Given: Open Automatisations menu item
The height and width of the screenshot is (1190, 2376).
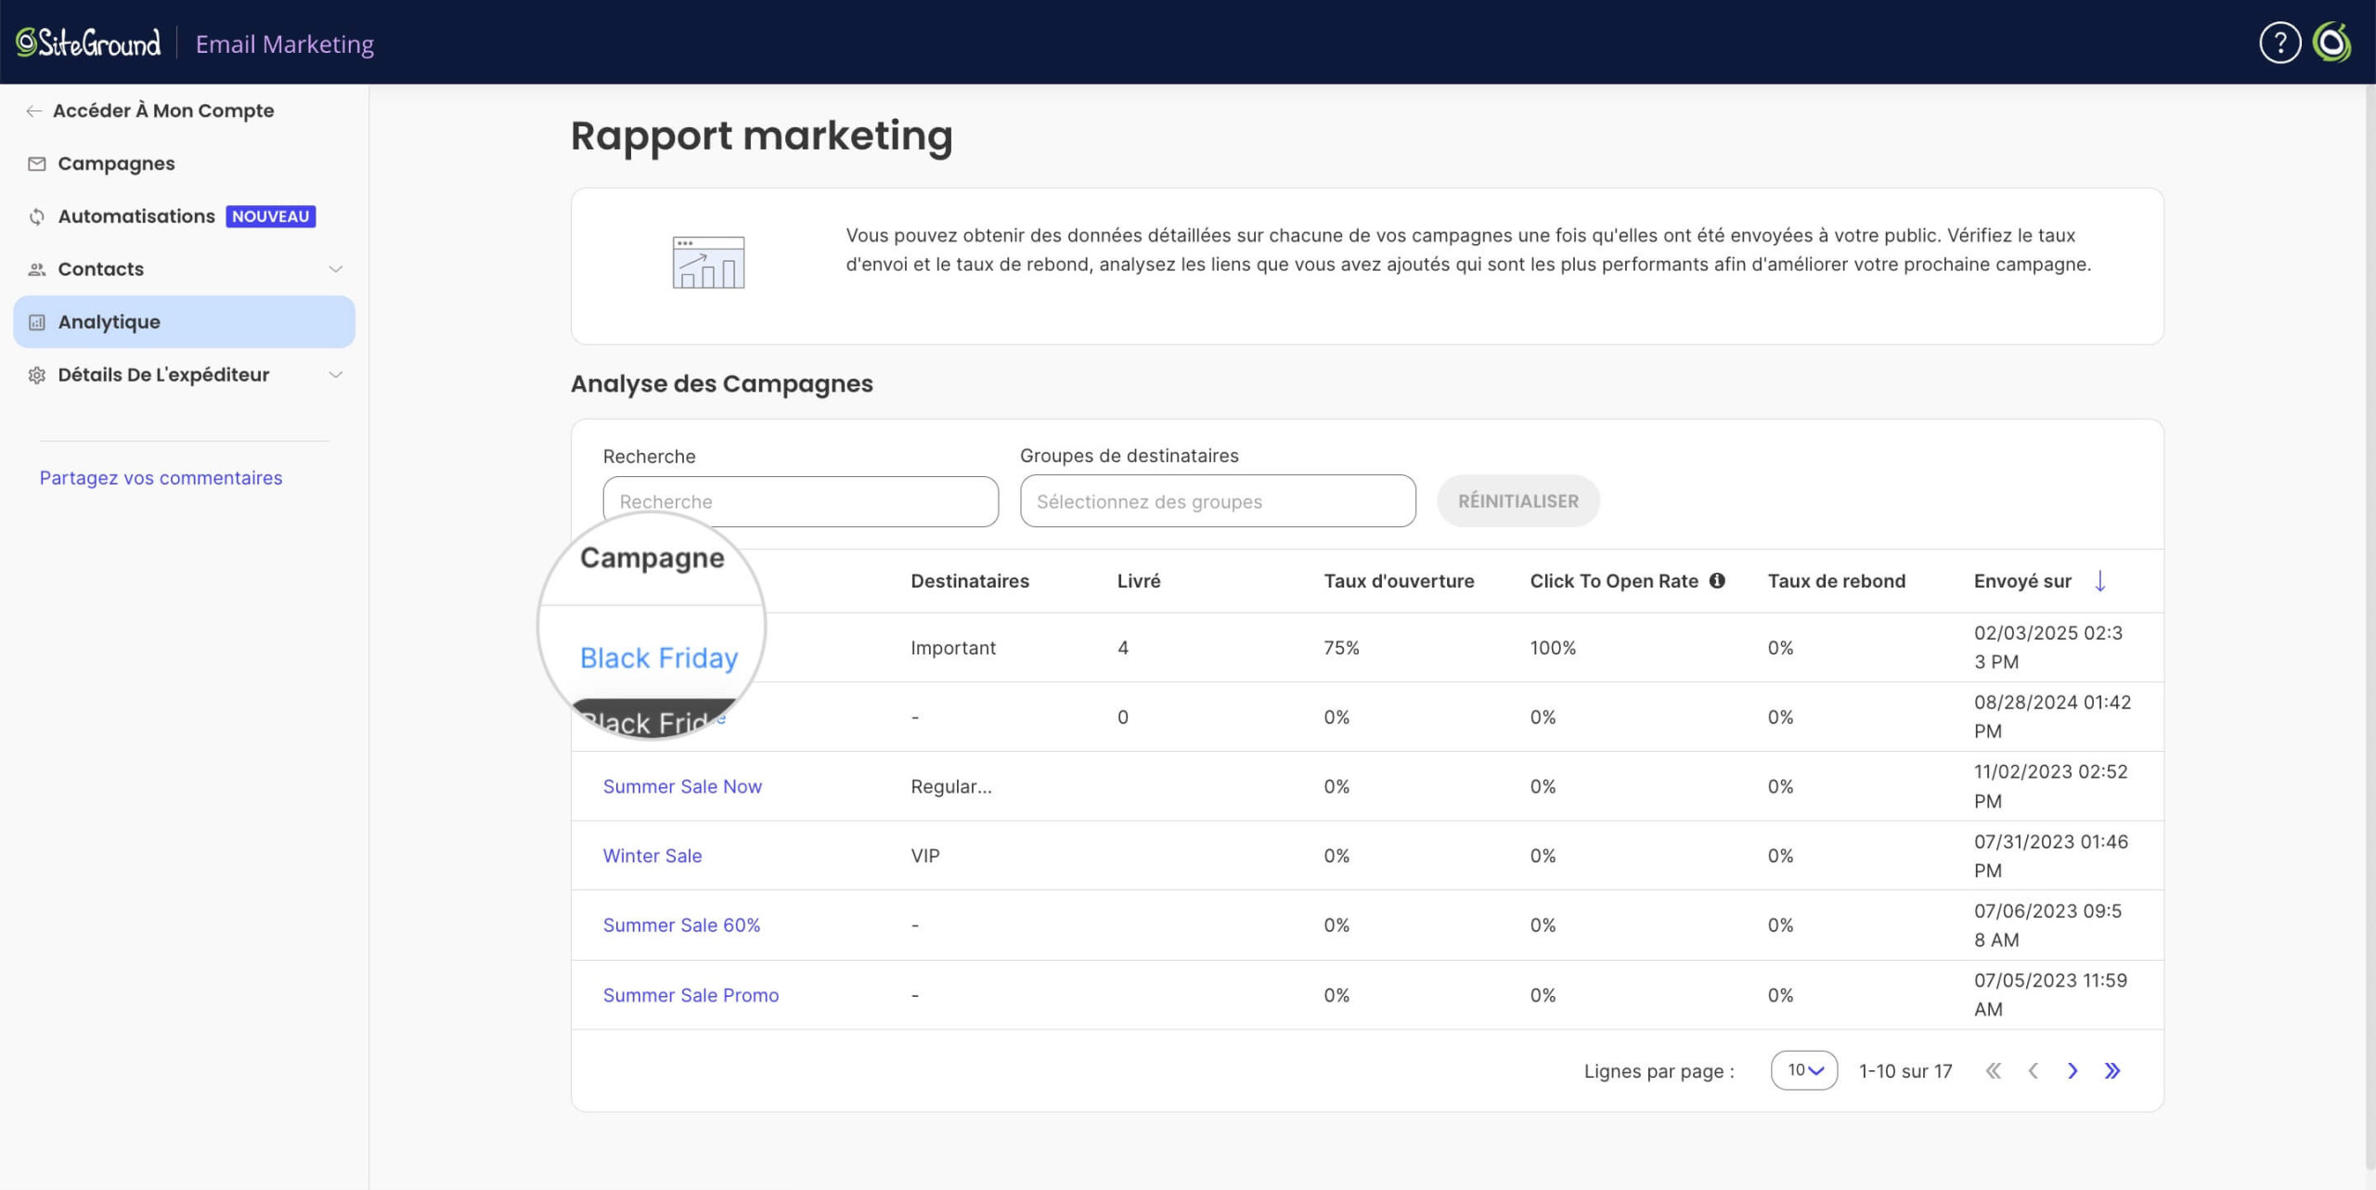Looking at the screenshot, I should point(136,216).
